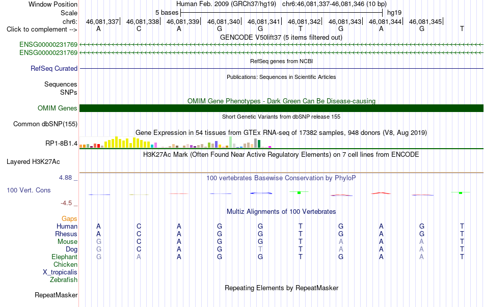Click the OMIM Gene Phenotypes track title
The image size is (484, 307).
(282, 101)
